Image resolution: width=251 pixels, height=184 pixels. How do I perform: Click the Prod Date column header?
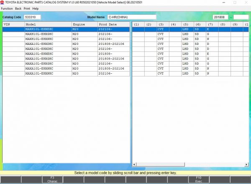click(113, 24)
